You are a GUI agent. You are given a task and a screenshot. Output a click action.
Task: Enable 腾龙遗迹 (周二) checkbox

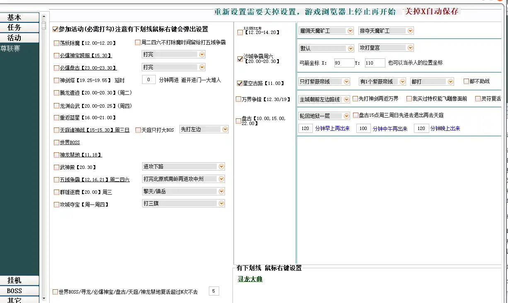tap(57, 93)
